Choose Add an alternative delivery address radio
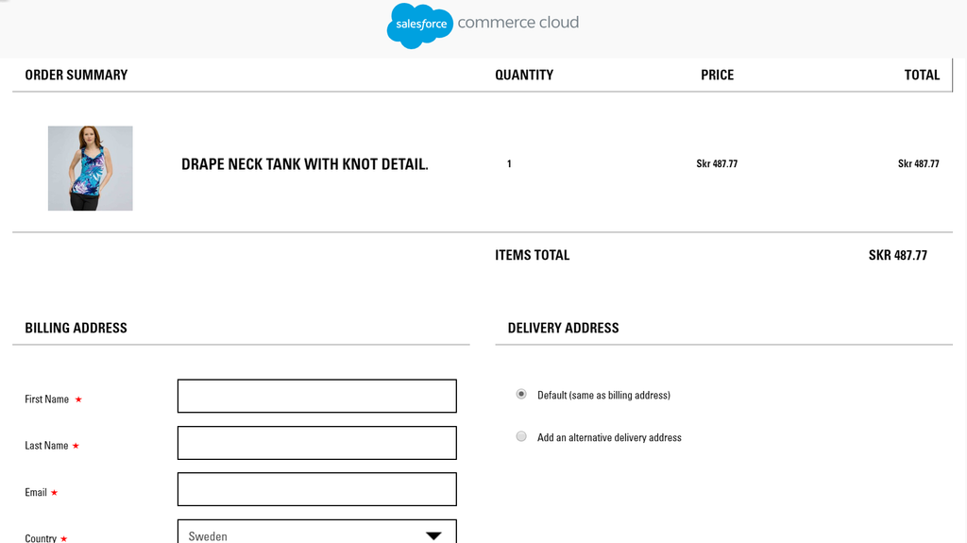The height and width of the screenshot is (543, 967). pos(521,437)
